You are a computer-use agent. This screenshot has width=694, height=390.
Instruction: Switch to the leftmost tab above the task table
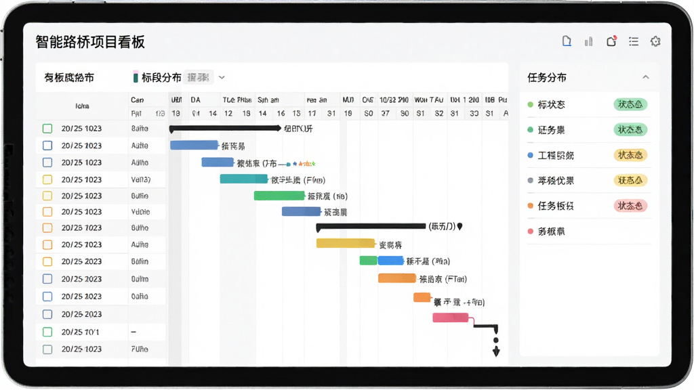coord(69,78)
